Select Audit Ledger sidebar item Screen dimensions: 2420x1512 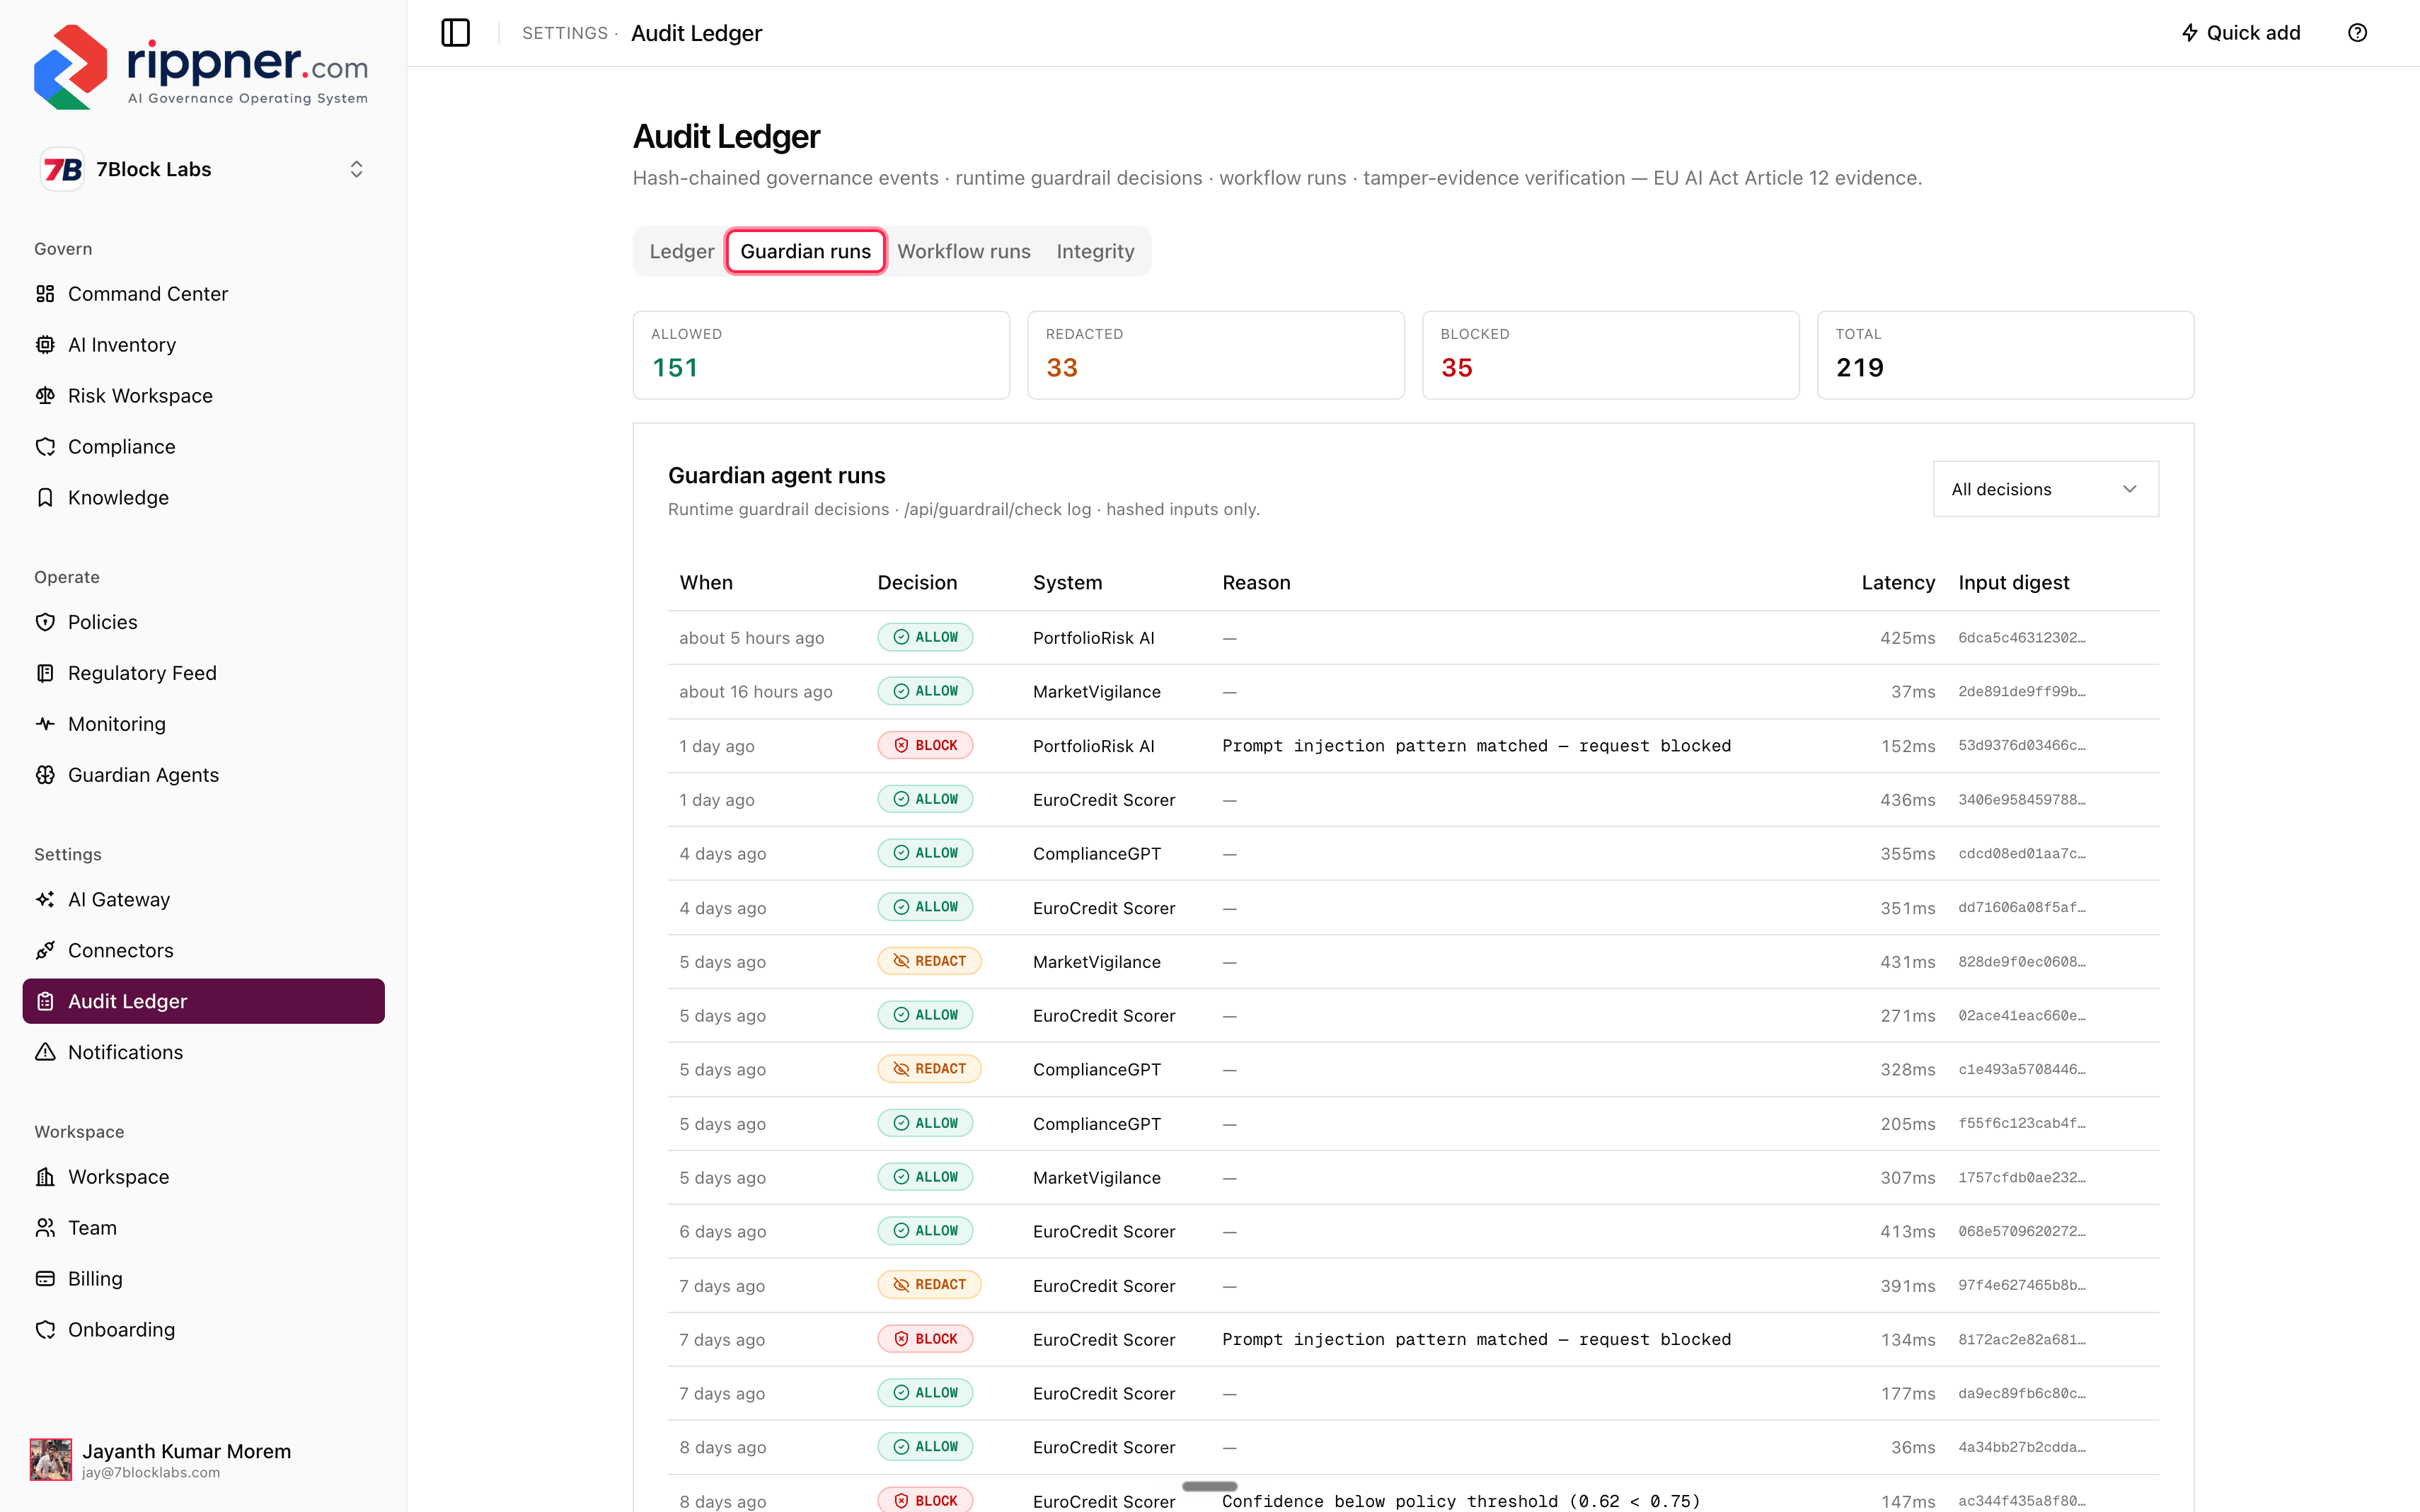[x=203, y=1001]
